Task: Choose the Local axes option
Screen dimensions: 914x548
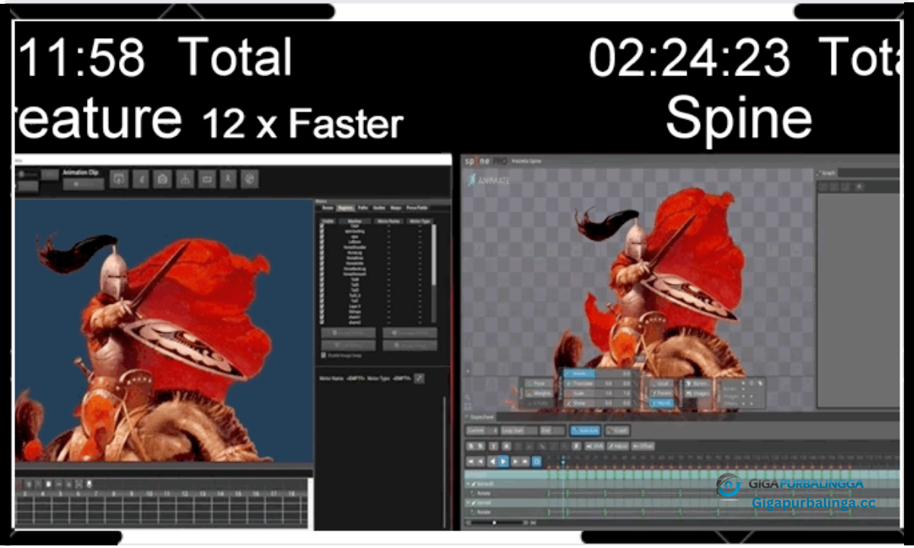Action: coord(662,384)
